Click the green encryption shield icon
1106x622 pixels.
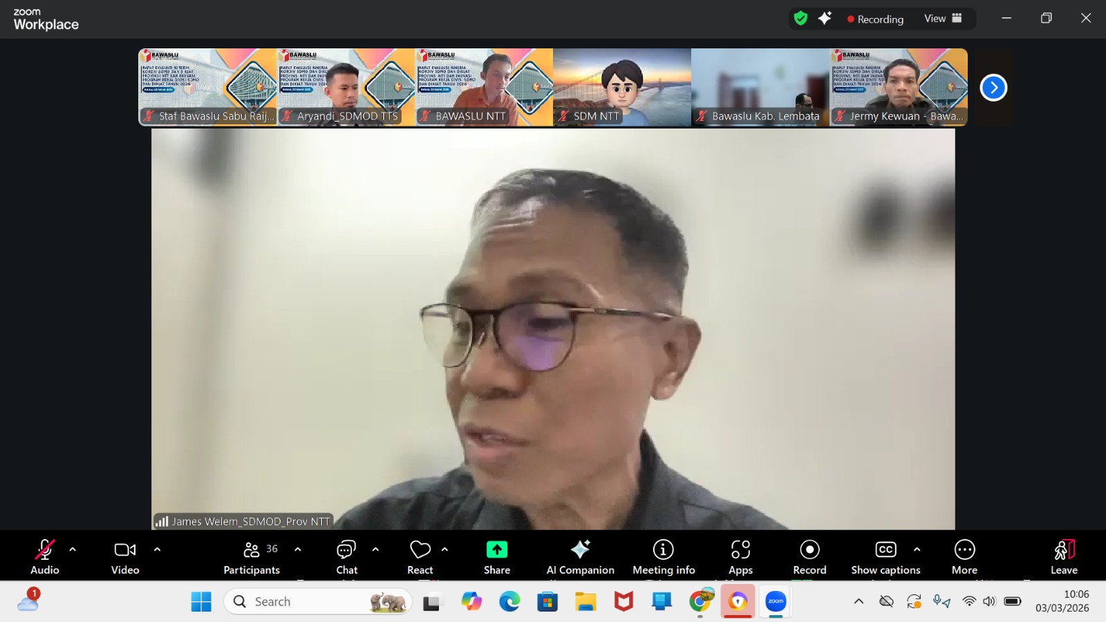800,19
